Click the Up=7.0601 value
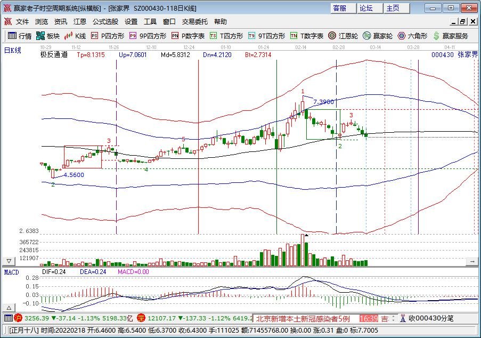This screenshot has height=338, width=481. pyautogui.click(x=133, y=54)
